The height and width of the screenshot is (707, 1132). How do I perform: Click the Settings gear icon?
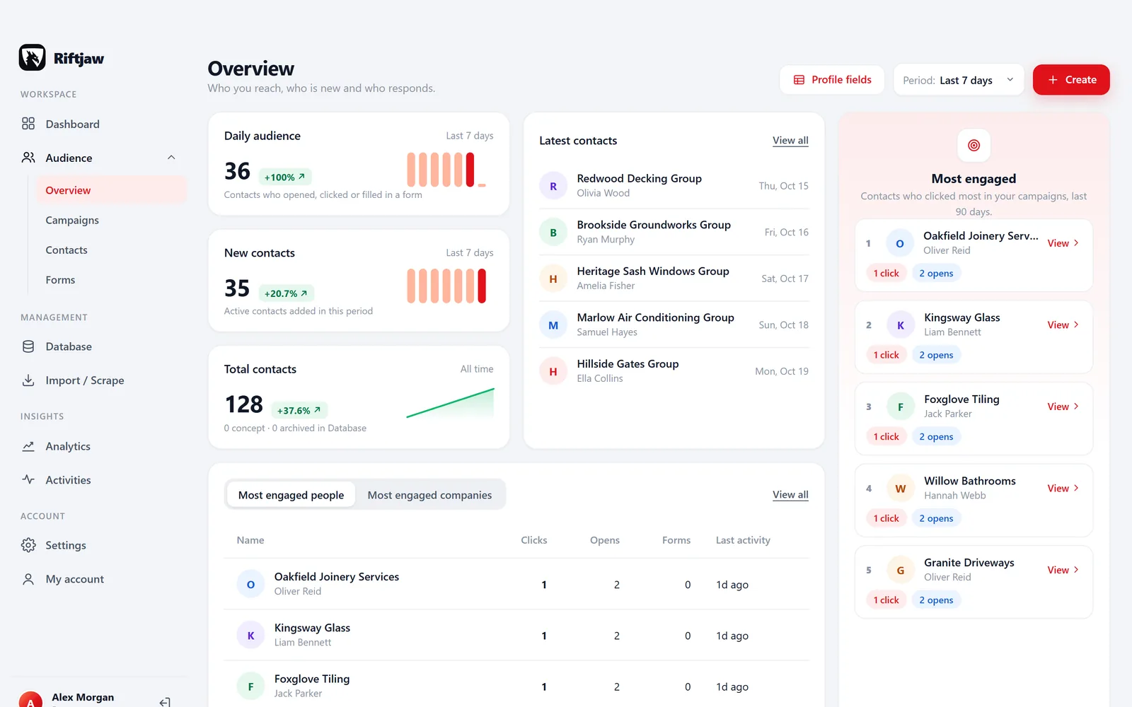[x=28, y=545]
